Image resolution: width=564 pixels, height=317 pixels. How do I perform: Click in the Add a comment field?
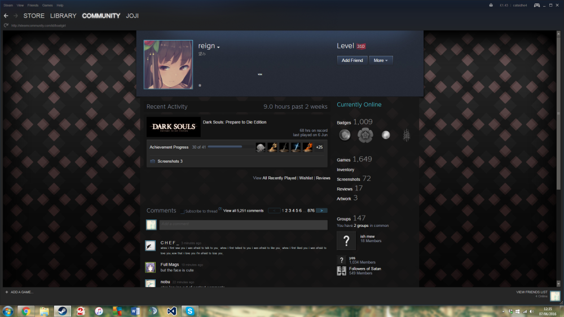[243, 225]
